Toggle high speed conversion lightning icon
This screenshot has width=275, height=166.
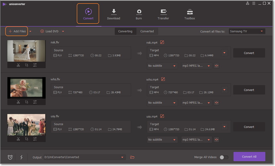[21, 157]
